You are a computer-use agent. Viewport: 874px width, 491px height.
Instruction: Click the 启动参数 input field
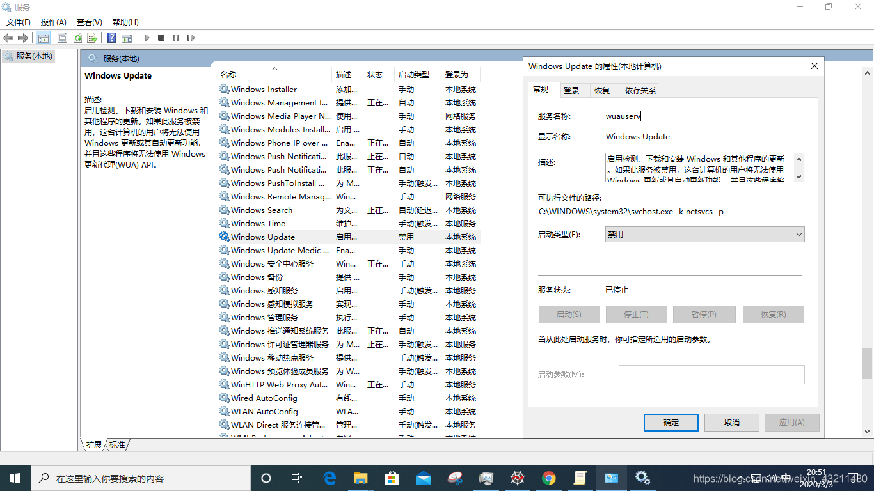point(711,375)
